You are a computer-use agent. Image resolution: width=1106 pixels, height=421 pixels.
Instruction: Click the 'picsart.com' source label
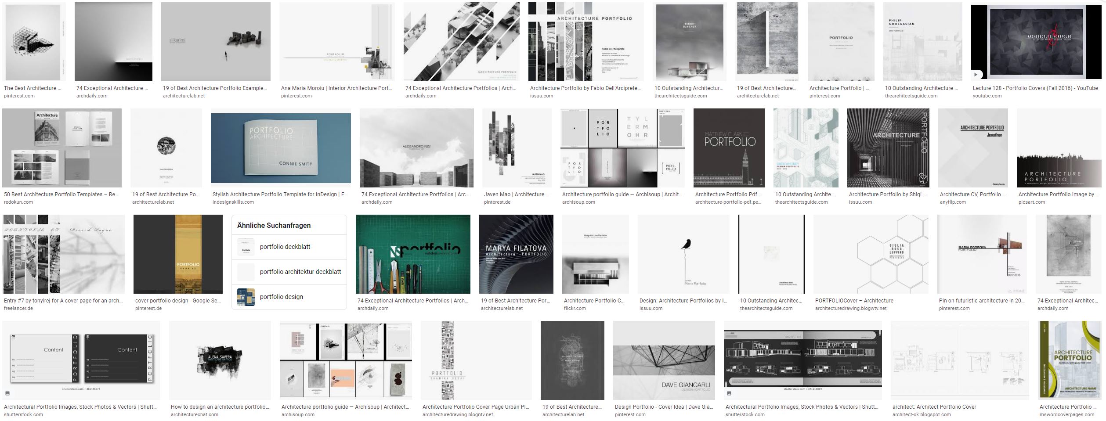1032,202
